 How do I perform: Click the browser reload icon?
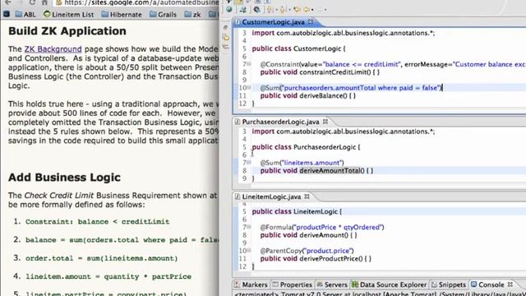click(x=32, y=2)
